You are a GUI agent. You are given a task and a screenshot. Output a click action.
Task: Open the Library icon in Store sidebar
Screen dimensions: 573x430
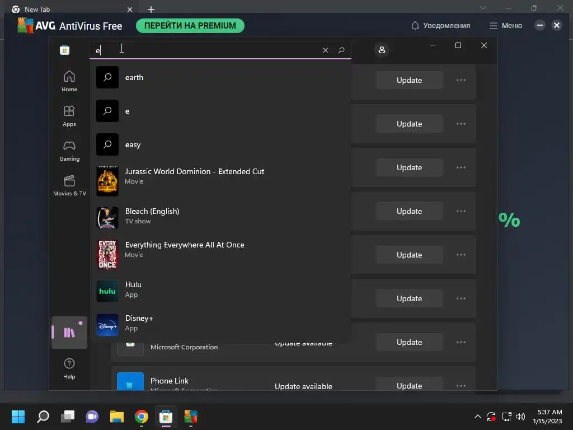click(x=69, y=333)
